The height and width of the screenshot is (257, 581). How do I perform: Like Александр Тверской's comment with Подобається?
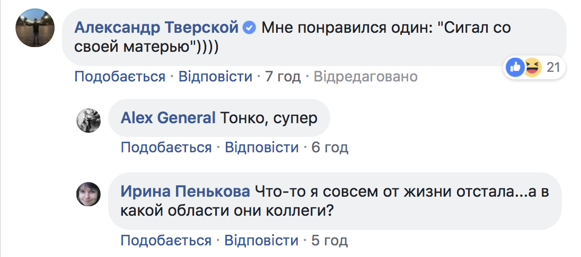click(x=120, y=77)
